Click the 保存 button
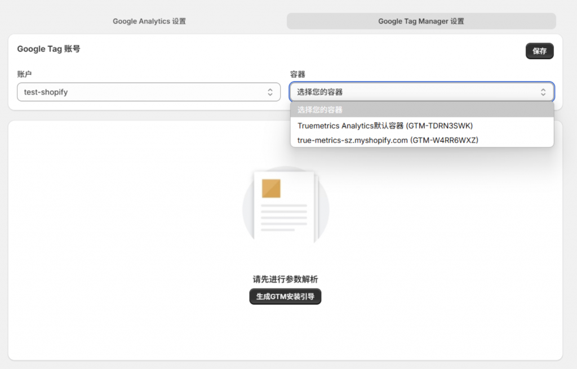 point(539,51)
